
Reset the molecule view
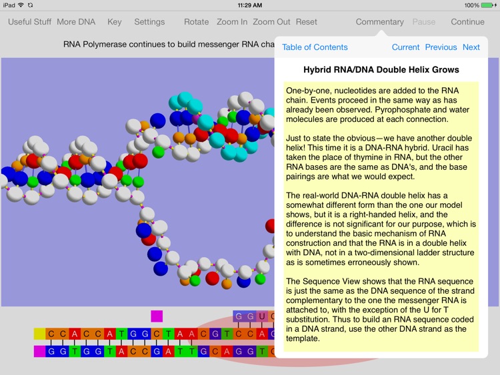point(306,22)
